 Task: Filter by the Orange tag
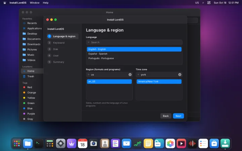(32, 93)
